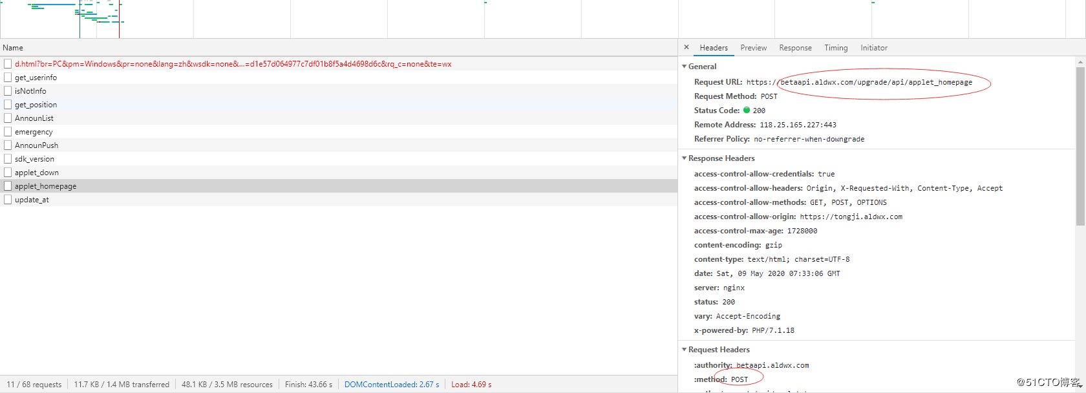The width and height of the screenshot is (1086, 393).
Task: Click the file icon beside emergency
Action: tap(8, 132)
